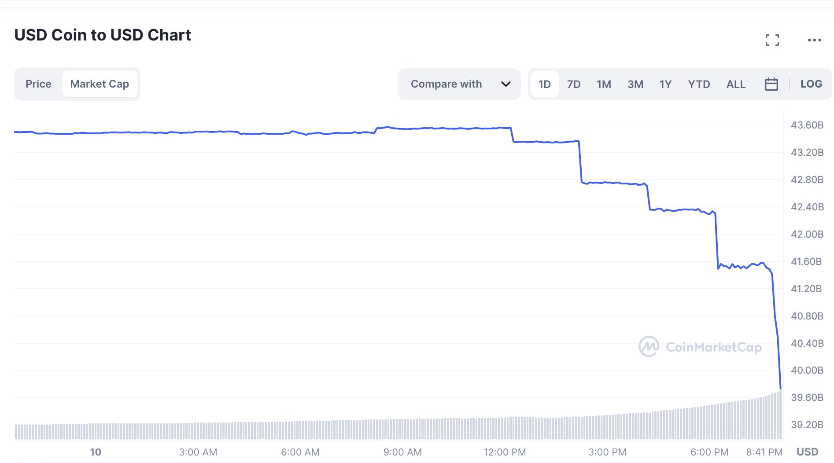Click the USD currency label
This screenshot has height=463, width=834.
click(807, 452)
